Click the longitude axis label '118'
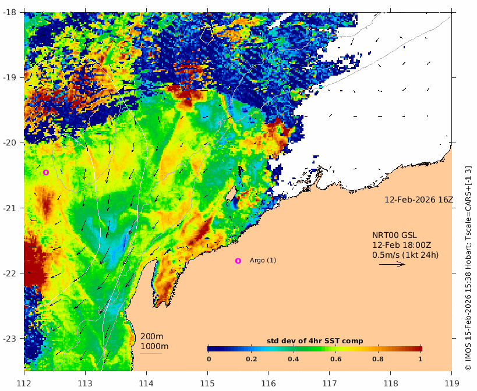The image size is (477, 391). point(391,383)
